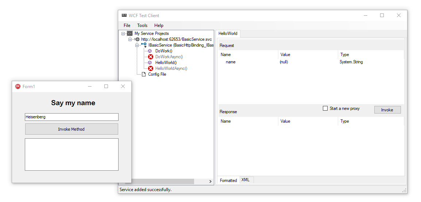Select the HelloWorldAsync() tree item
Image resolution: width=421 pixels, height=202 pixels.
pos(171,68)
